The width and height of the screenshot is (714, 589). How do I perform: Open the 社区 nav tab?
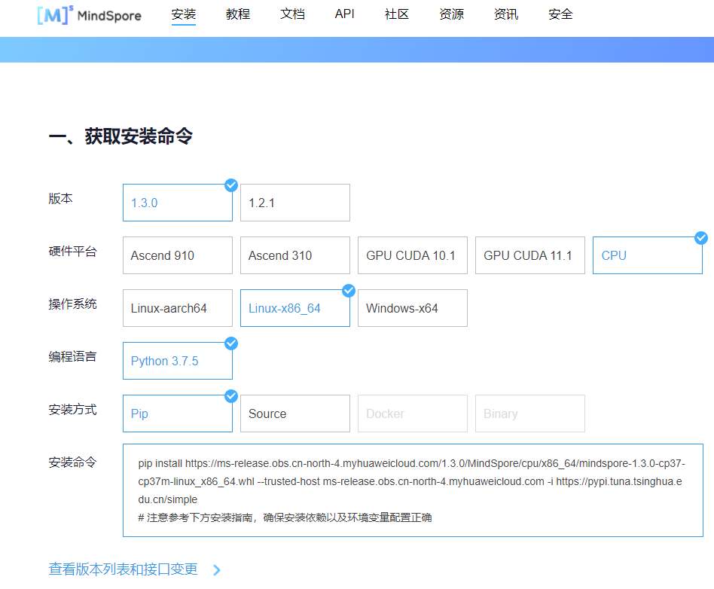tap(397, 14)
